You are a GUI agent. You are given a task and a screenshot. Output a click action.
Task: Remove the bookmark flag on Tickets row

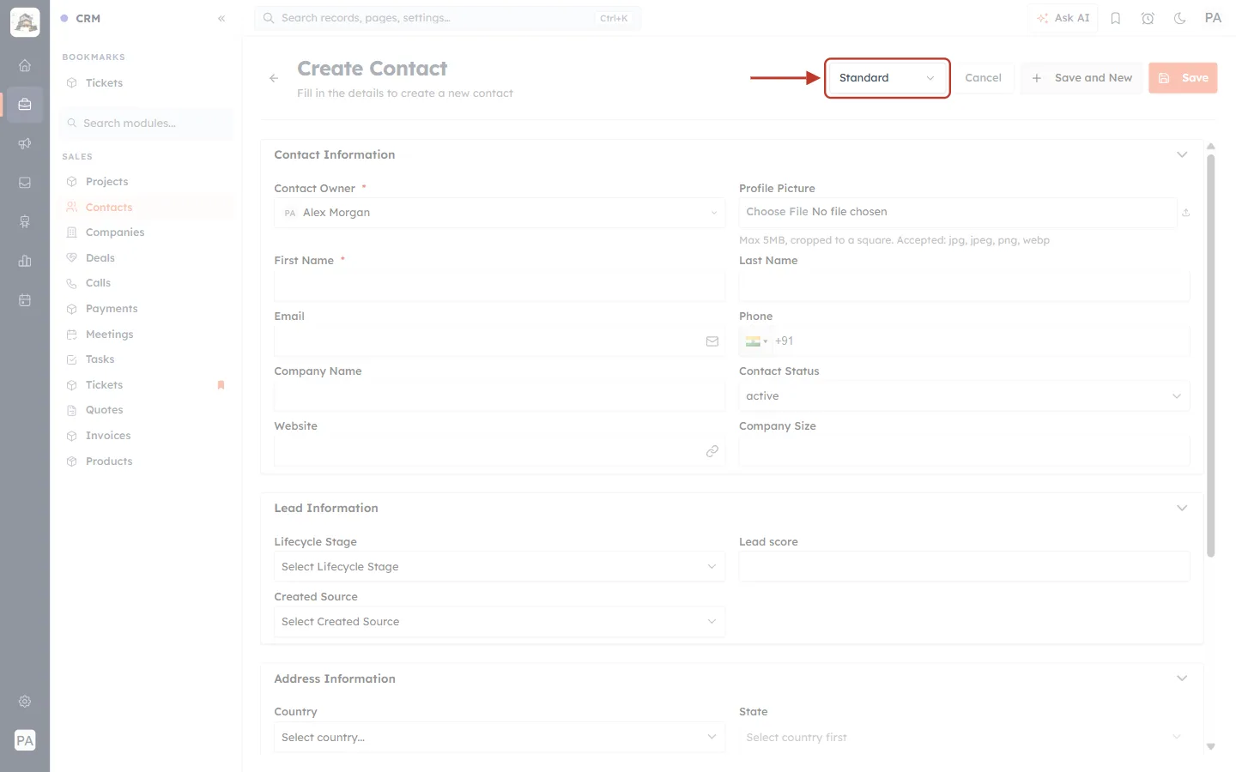pos(221,385)
